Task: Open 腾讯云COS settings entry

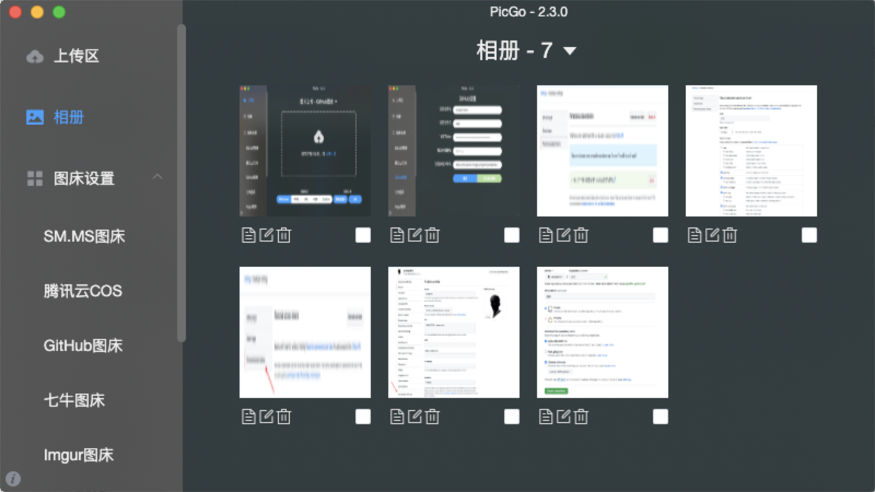Action: click(83, 291)
